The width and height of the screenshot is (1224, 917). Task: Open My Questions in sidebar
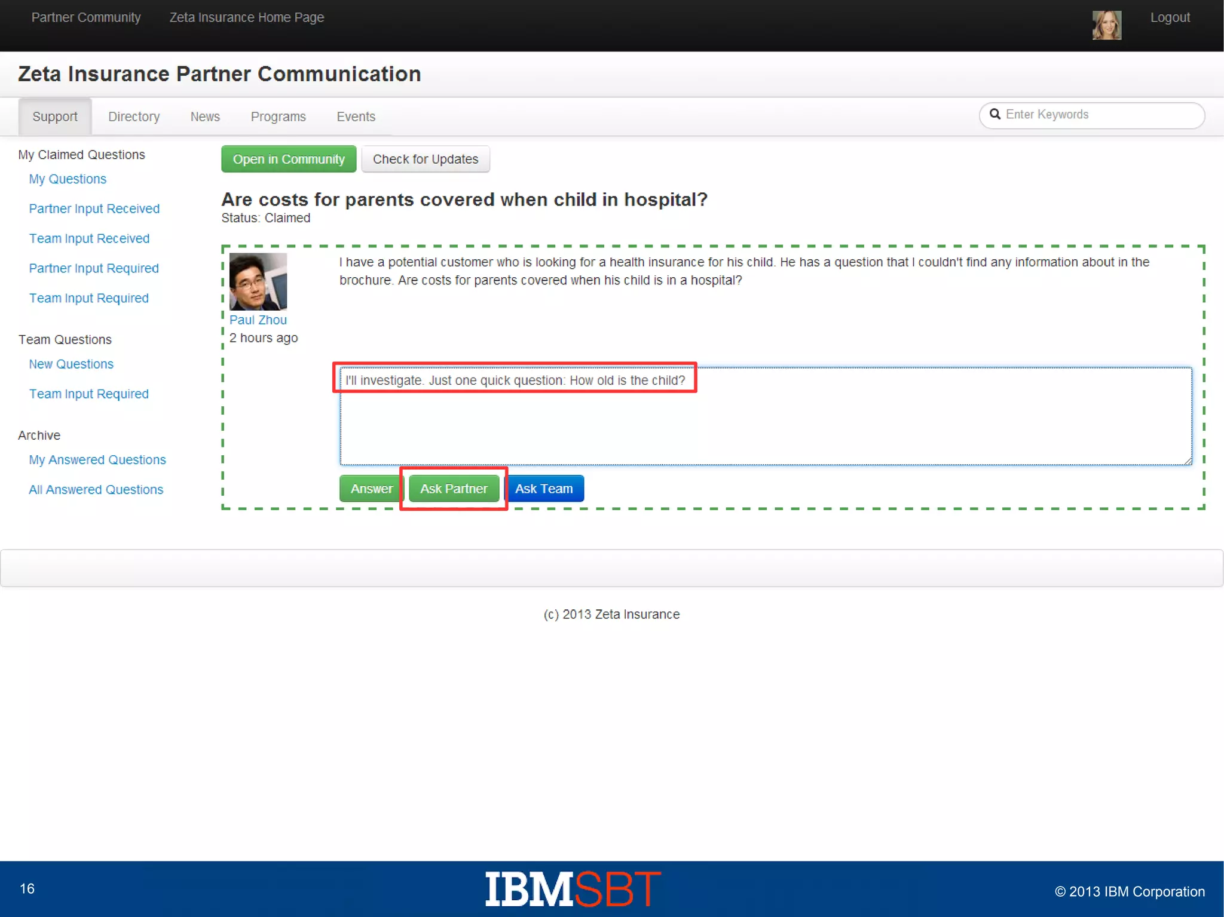pyautogui.click(x=68, y=179)
